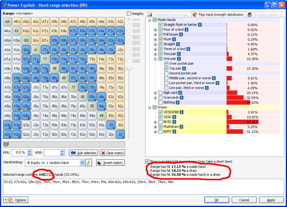Click info icon beside Flush row
This screenshot has height=207, width=287.
pos(174,39)
